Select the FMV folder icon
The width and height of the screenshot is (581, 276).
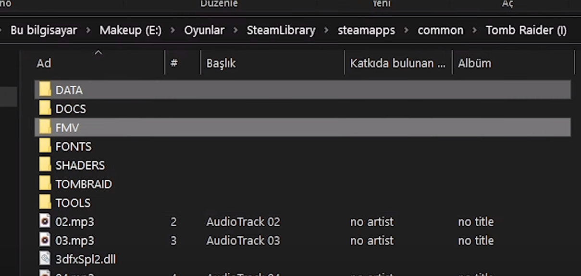[45, 127]
